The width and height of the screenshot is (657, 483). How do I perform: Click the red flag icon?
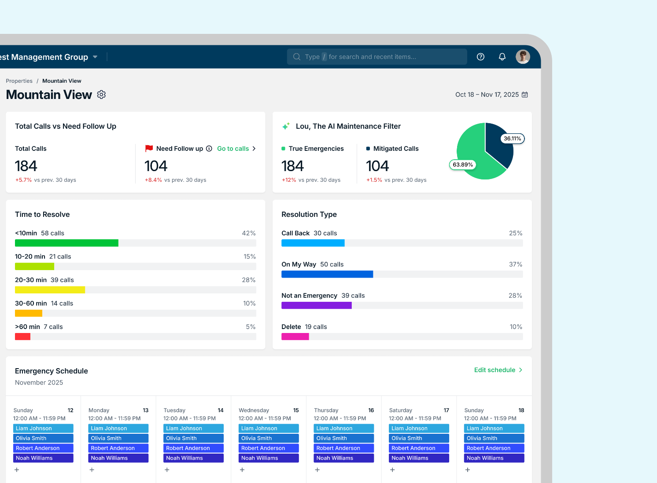tap(149, 149)
